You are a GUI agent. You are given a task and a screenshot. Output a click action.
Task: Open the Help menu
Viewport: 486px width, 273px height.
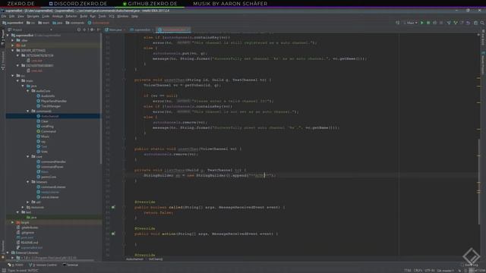click(134, 16)
